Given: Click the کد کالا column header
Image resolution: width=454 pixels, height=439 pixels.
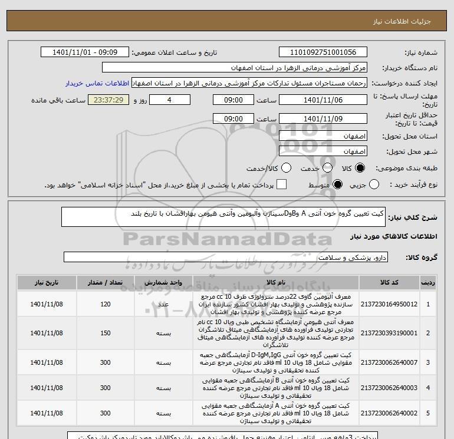Looking at the screenshot, I should (389, 282).
